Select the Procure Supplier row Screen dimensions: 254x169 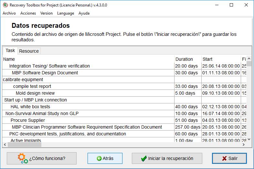(x=124, y=121)
